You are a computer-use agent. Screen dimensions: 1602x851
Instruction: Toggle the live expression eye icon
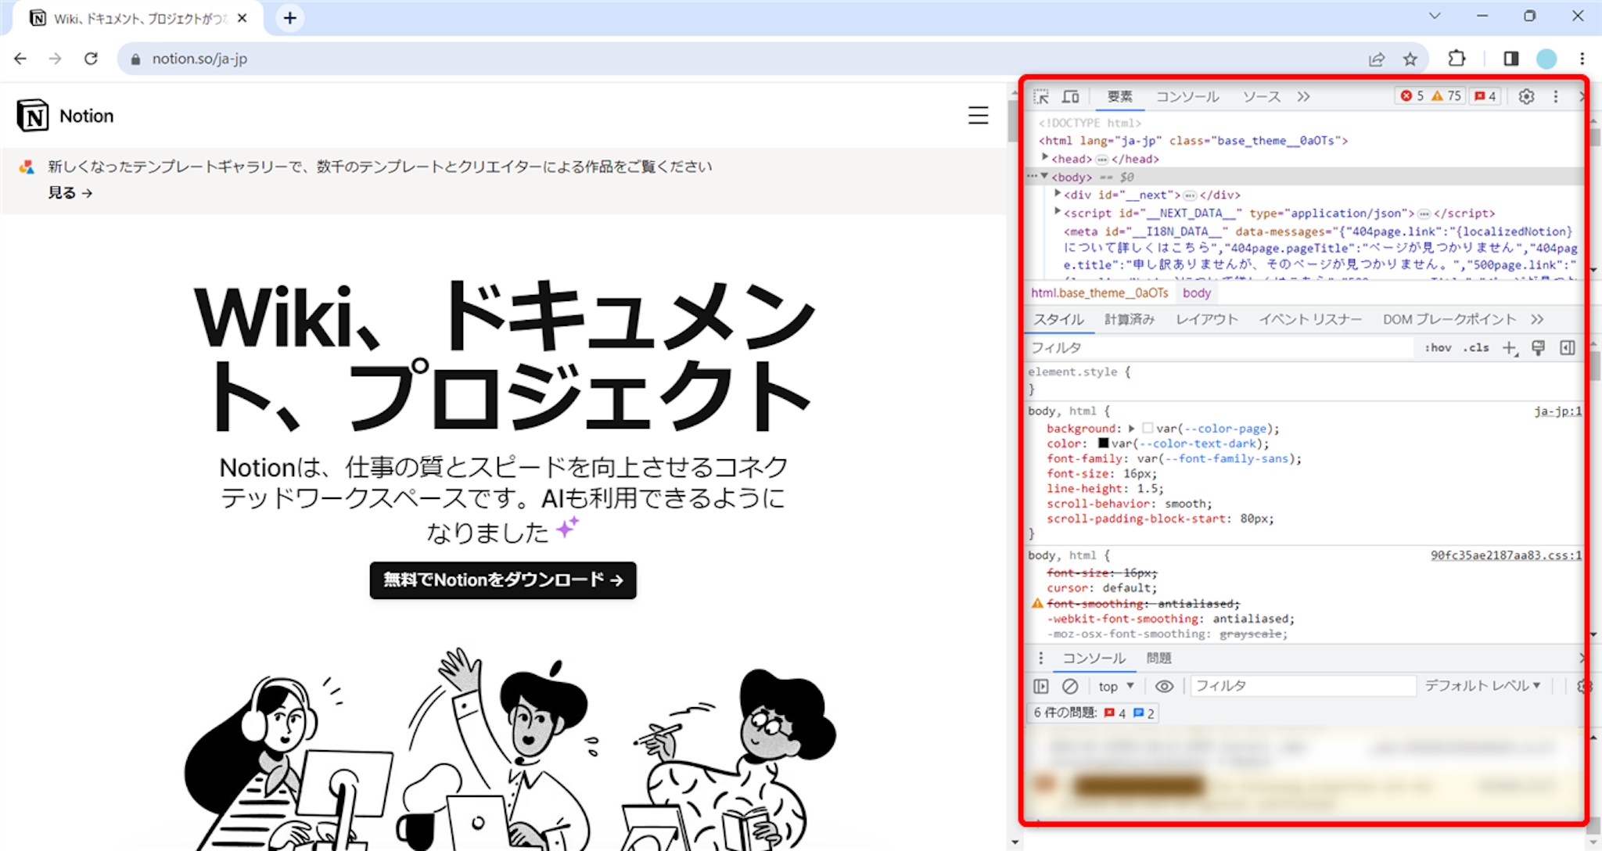(x=1164, y=686)
